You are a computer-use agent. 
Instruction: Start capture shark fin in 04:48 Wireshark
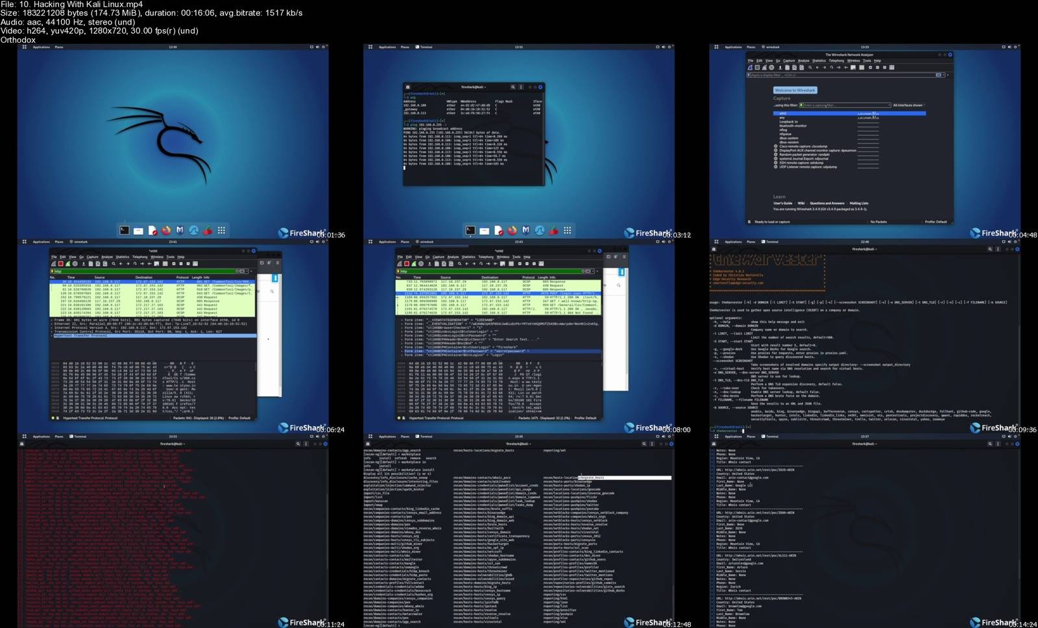[x=750, y=67]
